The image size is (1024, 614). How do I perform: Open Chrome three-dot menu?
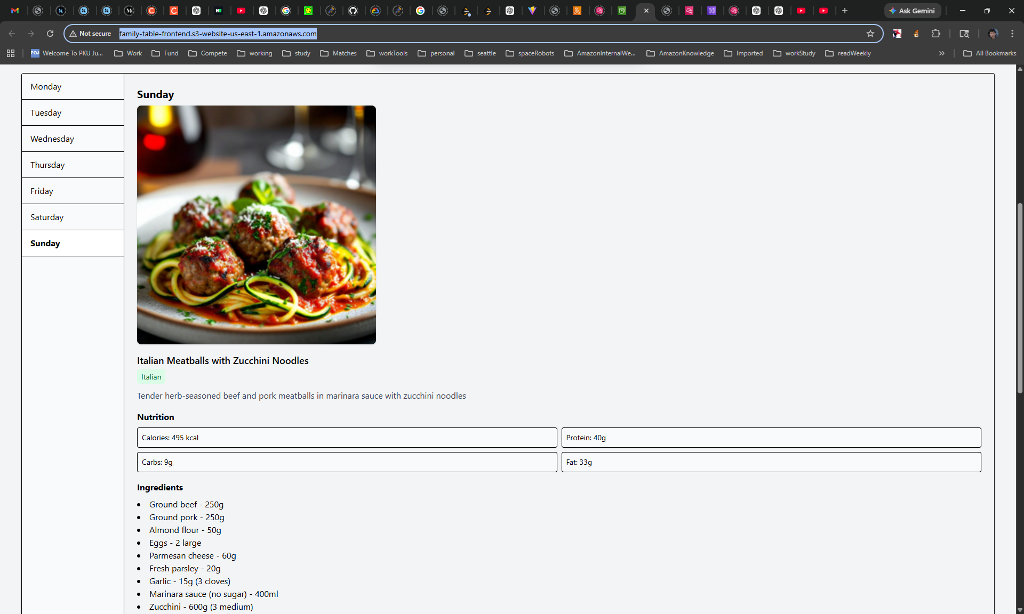[1012, 34]
